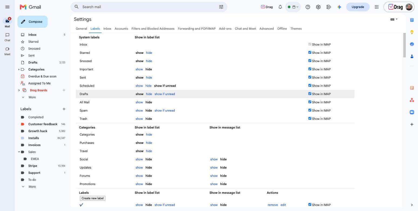This screenshot has width=418, height=211.
Task: Add a new Drag Board
Action: pyautogui.click(x=64, y=90)
